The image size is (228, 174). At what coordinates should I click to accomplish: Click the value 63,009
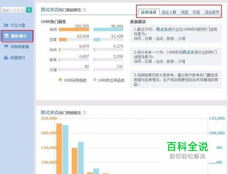pos(83,36)
